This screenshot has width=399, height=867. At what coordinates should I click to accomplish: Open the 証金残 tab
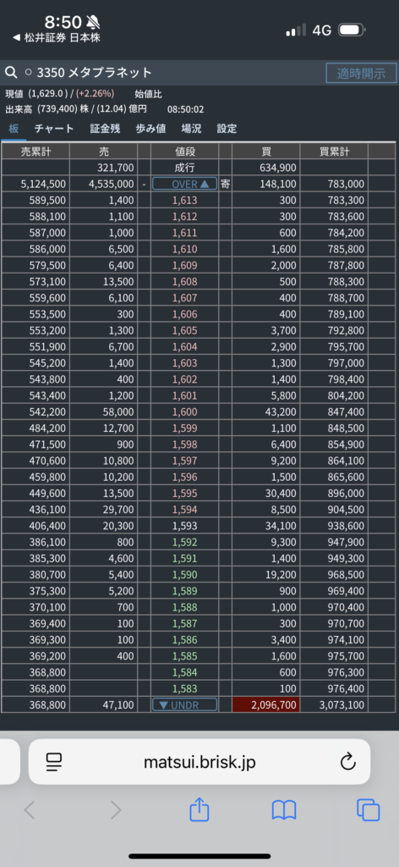[x=106, y=129]
